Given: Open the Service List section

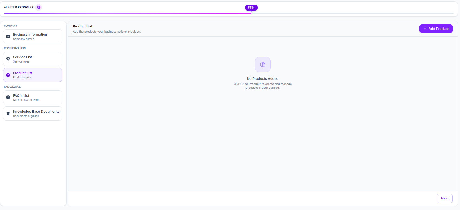Looking at the screenshot, I should pyautogui.click(x=33, y=59).
